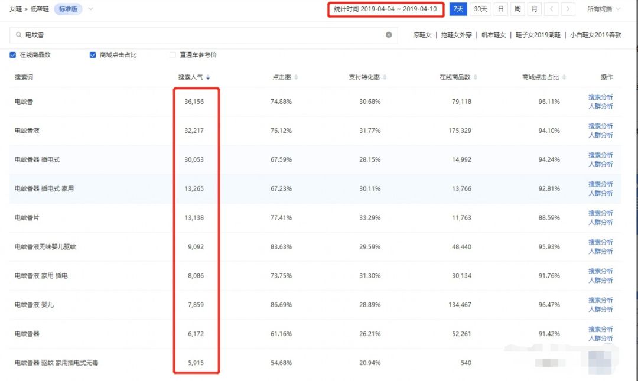638x381 pixels.
Task: Select the 周 statistics tab
Action: [517, 9]
